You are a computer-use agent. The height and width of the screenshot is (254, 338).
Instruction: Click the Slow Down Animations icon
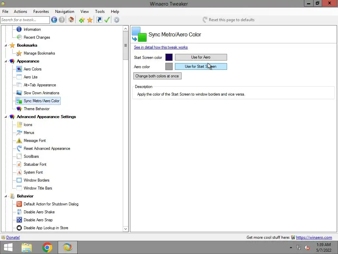point(19,93)
